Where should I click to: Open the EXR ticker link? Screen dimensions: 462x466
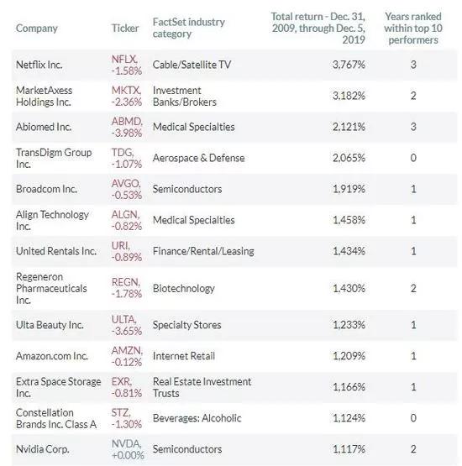[x=121, y=381]
